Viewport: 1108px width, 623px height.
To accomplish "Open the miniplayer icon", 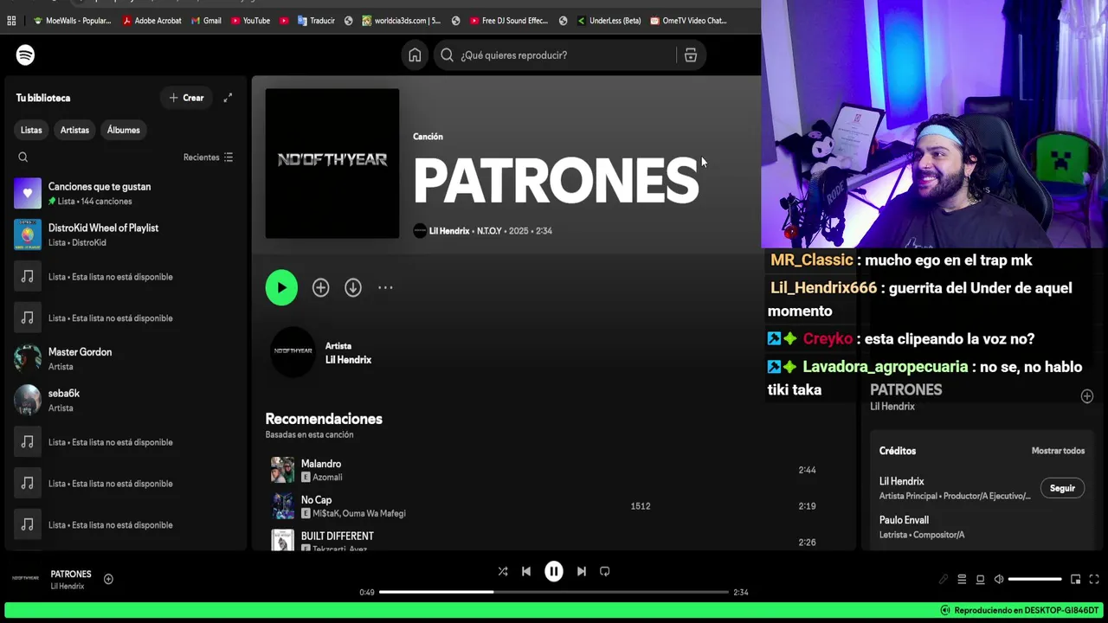I will pyautogui.click(x=1075, y=579).
